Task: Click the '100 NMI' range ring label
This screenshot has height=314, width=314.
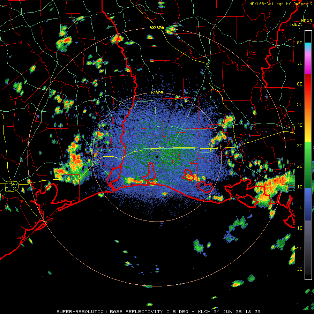Action: pyautogui.click(x=157, y=28)
